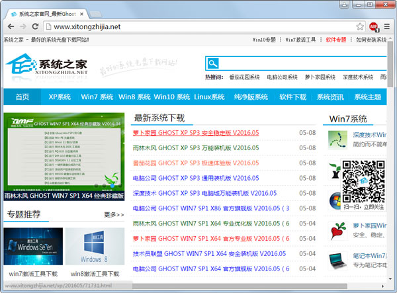Image resolution: width=397 pixels, height=293 pixels.
Task: Open the 萝卜家园 GHOST XP SP3 安全稳定版 link
Action: tap(196, 132)
